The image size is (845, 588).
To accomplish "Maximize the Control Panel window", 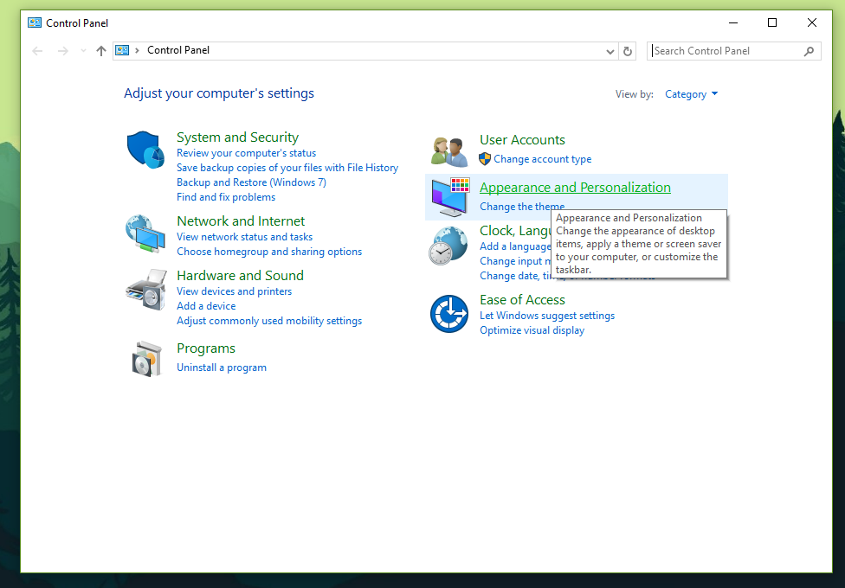I will (772, 22).
